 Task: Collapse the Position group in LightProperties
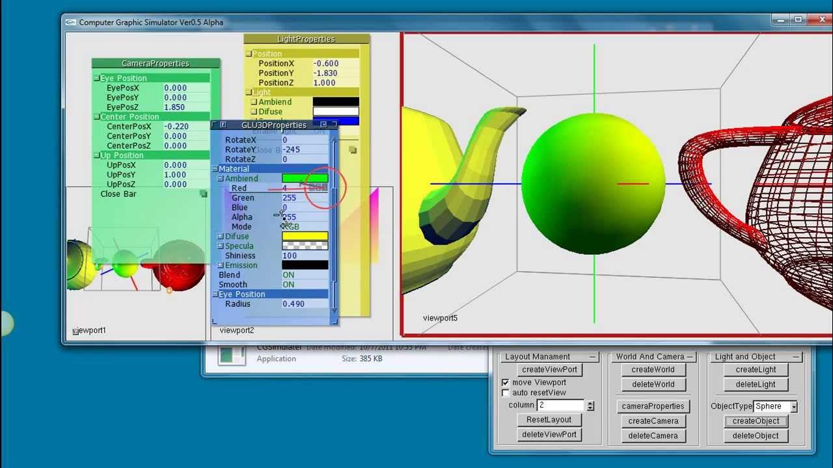(249, 54)
